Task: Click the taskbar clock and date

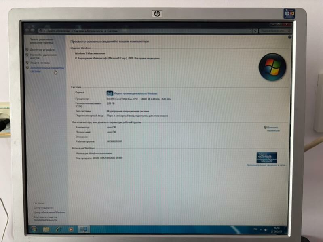Action: pos(277,230)
